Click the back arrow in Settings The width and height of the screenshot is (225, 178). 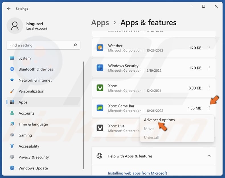[x=9, y=9]
